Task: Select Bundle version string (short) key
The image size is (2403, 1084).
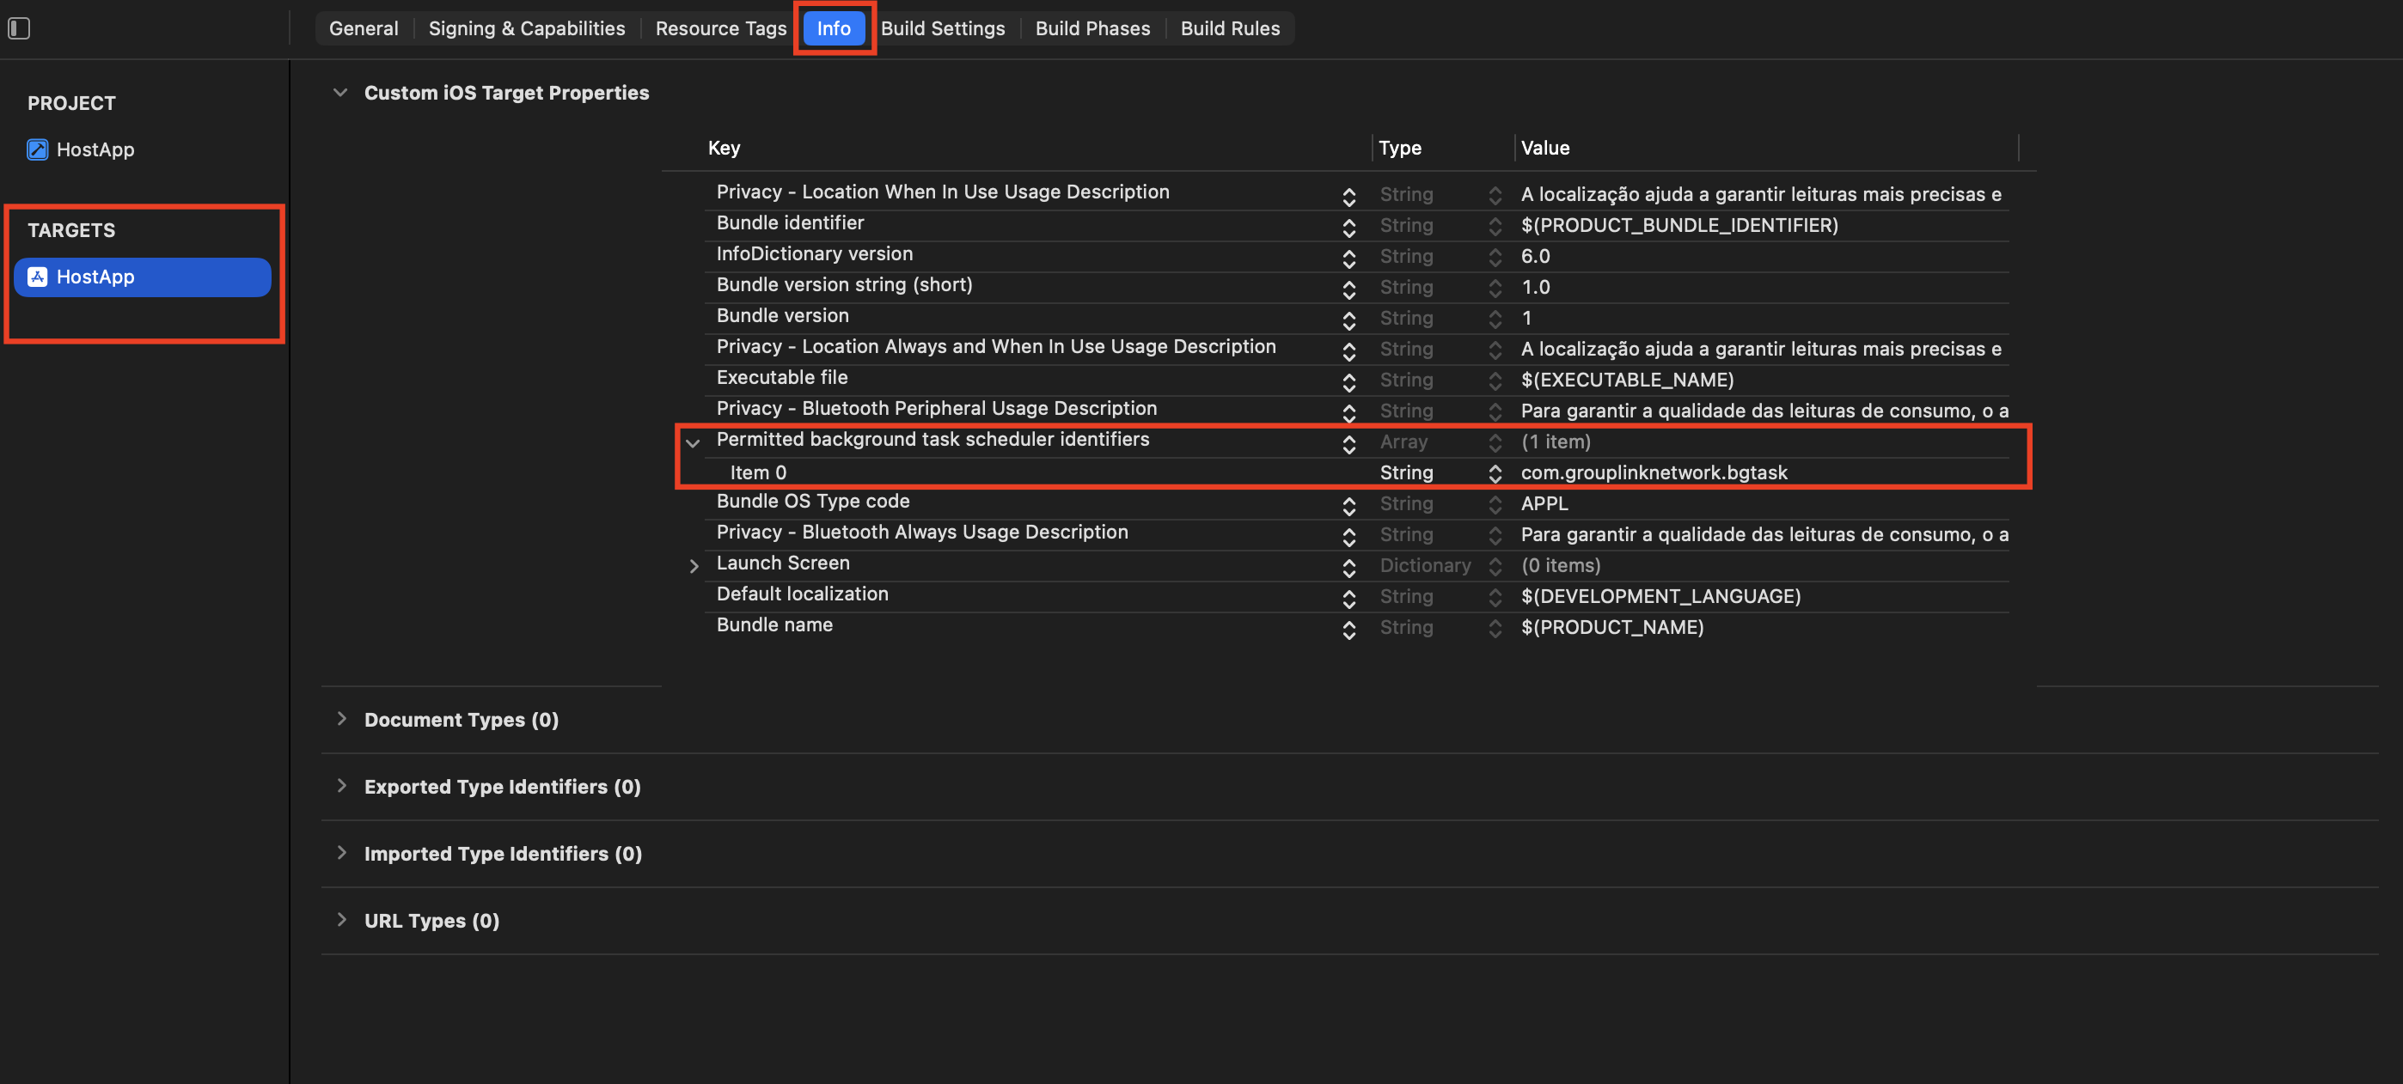Action: (844, 284)
